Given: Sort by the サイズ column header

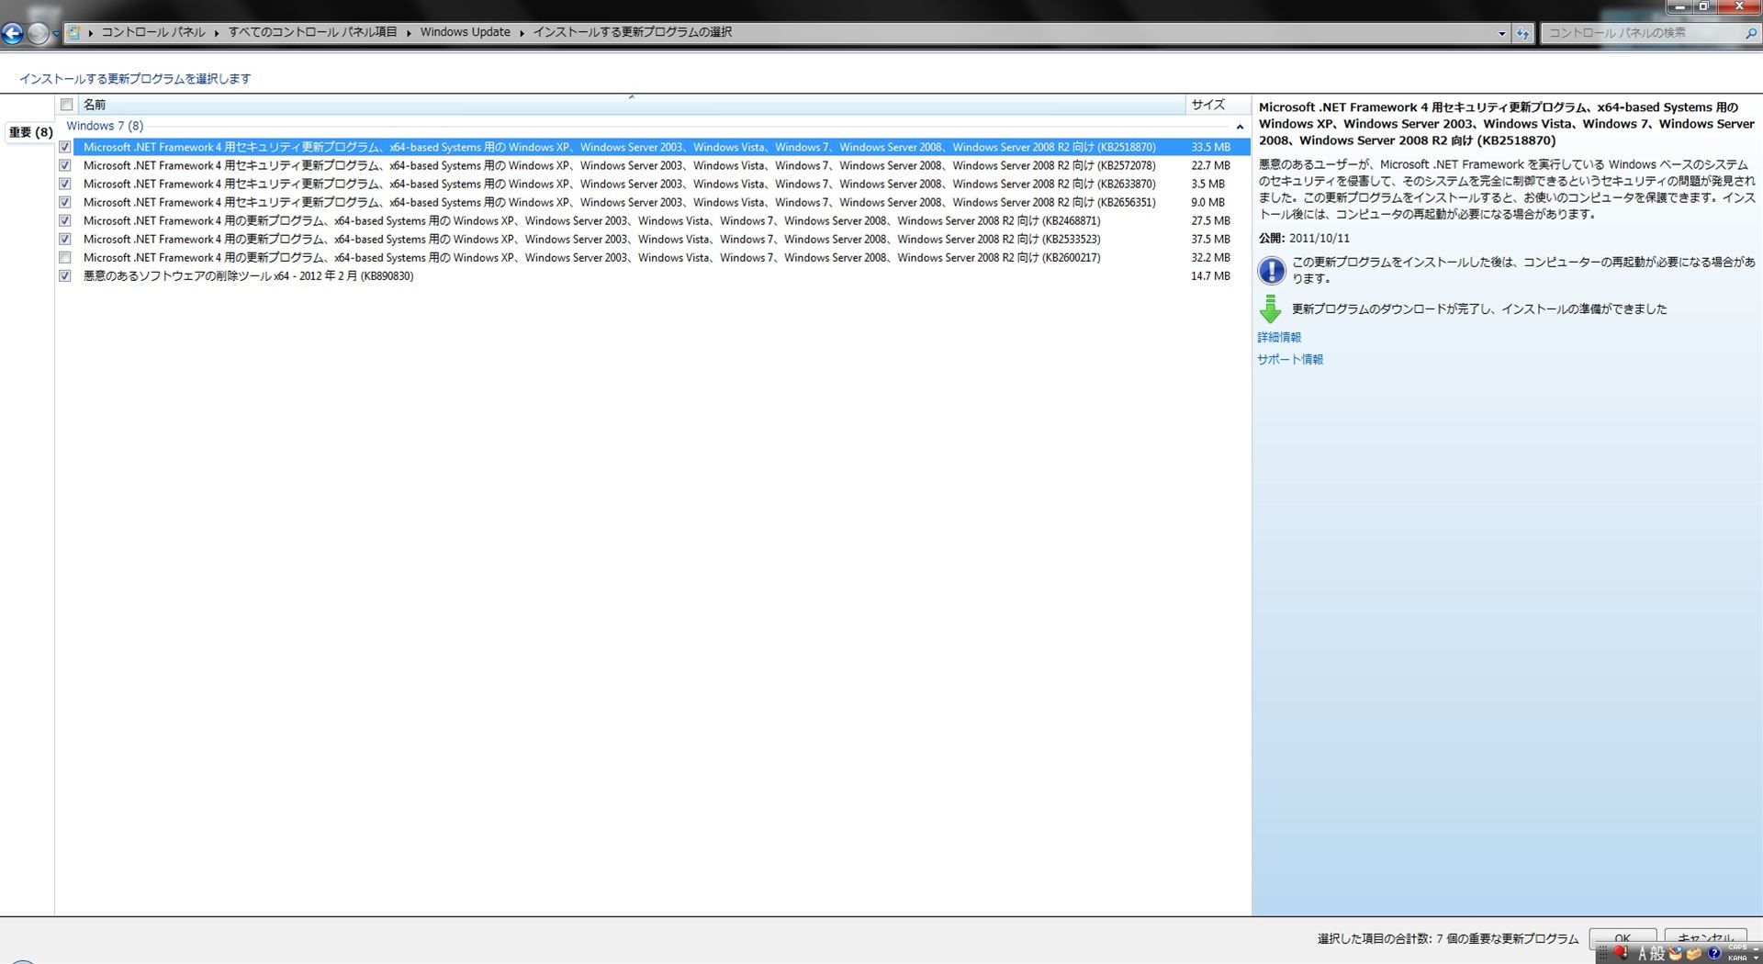Looking at the screenshot, I should coord(1217,105).
